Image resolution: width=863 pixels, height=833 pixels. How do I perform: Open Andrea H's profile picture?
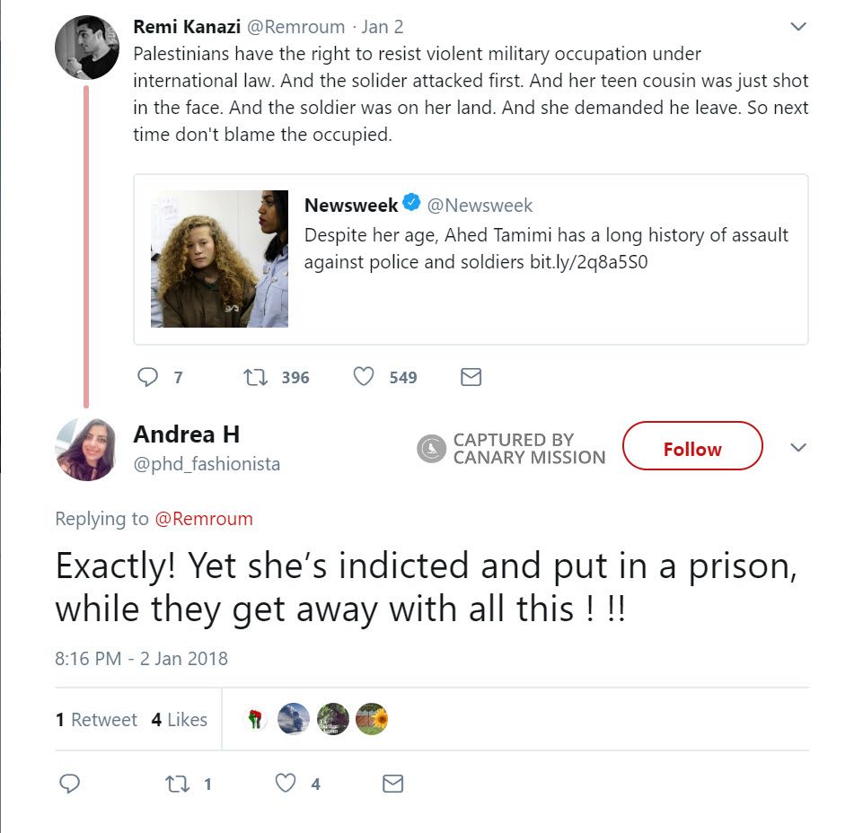[x=86, y=449]
